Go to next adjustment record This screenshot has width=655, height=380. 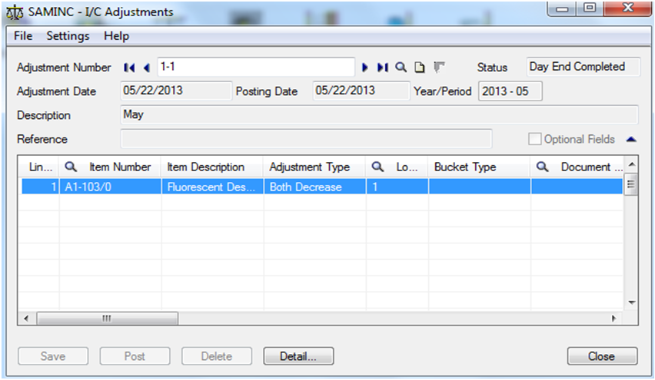[x=364, y=68]
